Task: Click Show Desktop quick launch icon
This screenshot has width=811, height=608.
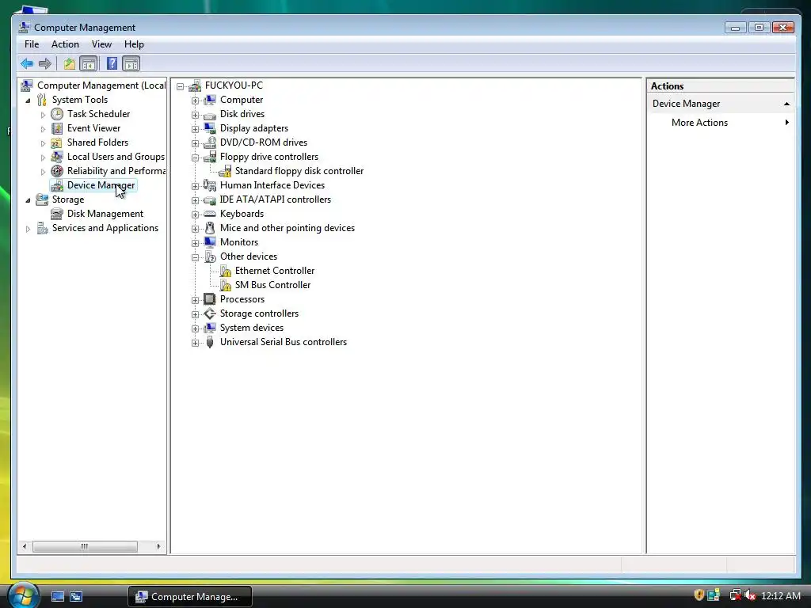Action: click(x=57, y=597)
